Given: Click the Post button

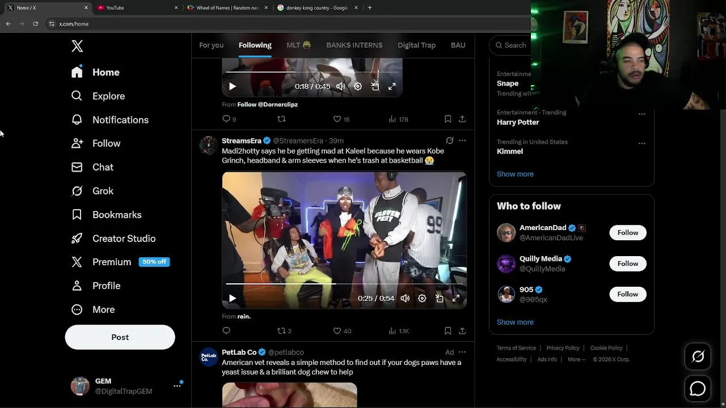Looking at the screenshot, I should (120, 337).
